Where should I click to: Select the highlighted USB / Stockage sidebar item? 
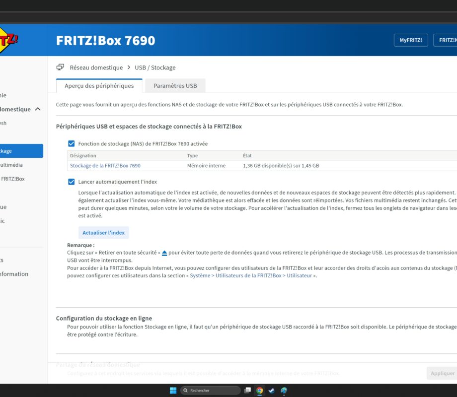(21, 151)
